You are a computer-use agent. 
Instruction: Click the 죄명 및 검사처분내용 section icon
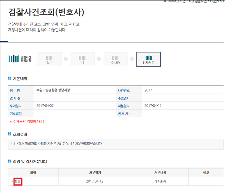click(10, 162)
